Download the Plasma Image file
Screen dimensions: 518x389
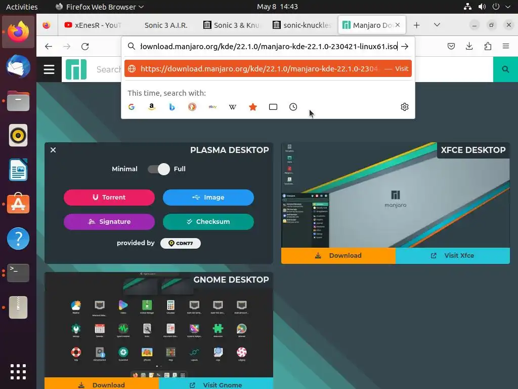208,198
